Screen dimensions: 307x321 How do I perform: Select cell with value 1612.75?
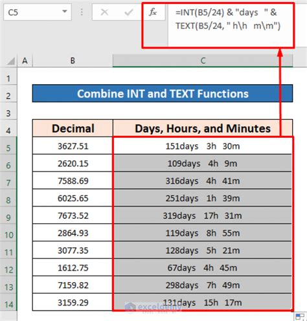coord(73,268)
